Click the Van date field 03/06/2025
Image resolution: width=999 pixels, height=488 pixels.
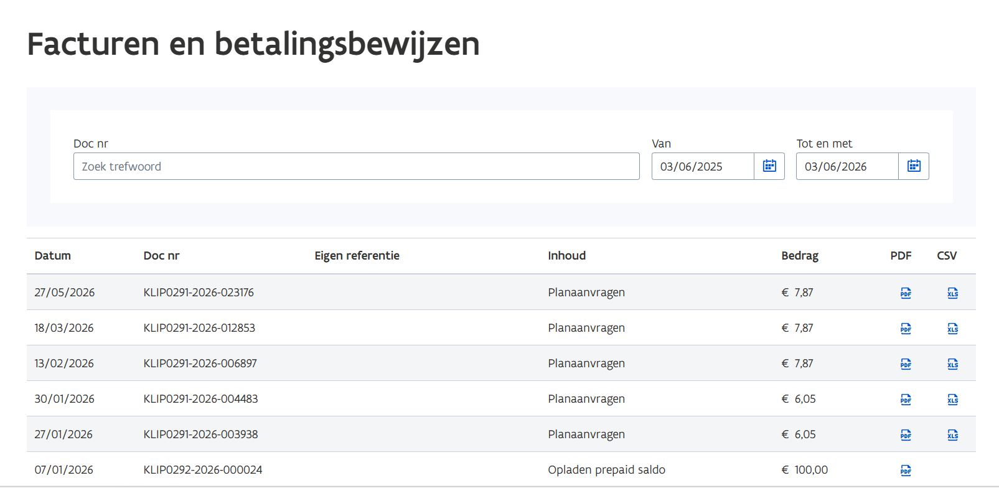click(x=703, y=166)
